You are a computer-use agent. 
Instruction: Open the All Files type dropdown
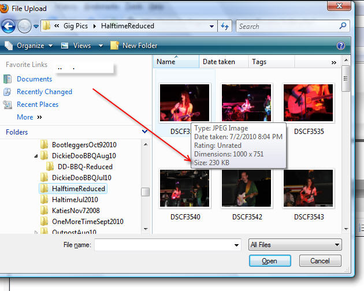[x=295, y=245]
